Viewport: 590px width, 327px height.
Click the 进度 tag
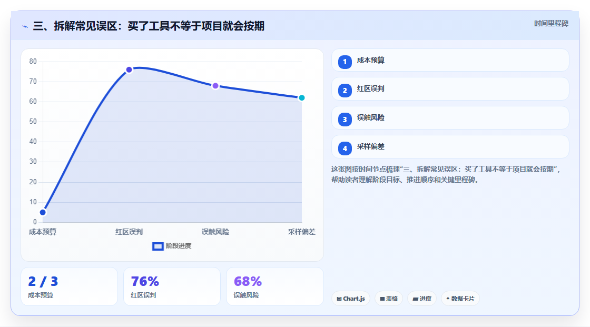point(422,299)
